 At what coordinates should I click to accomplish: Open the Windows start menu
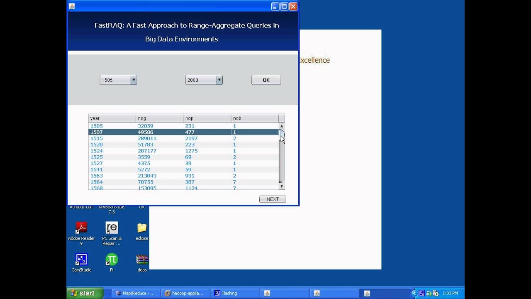[85, 293]
